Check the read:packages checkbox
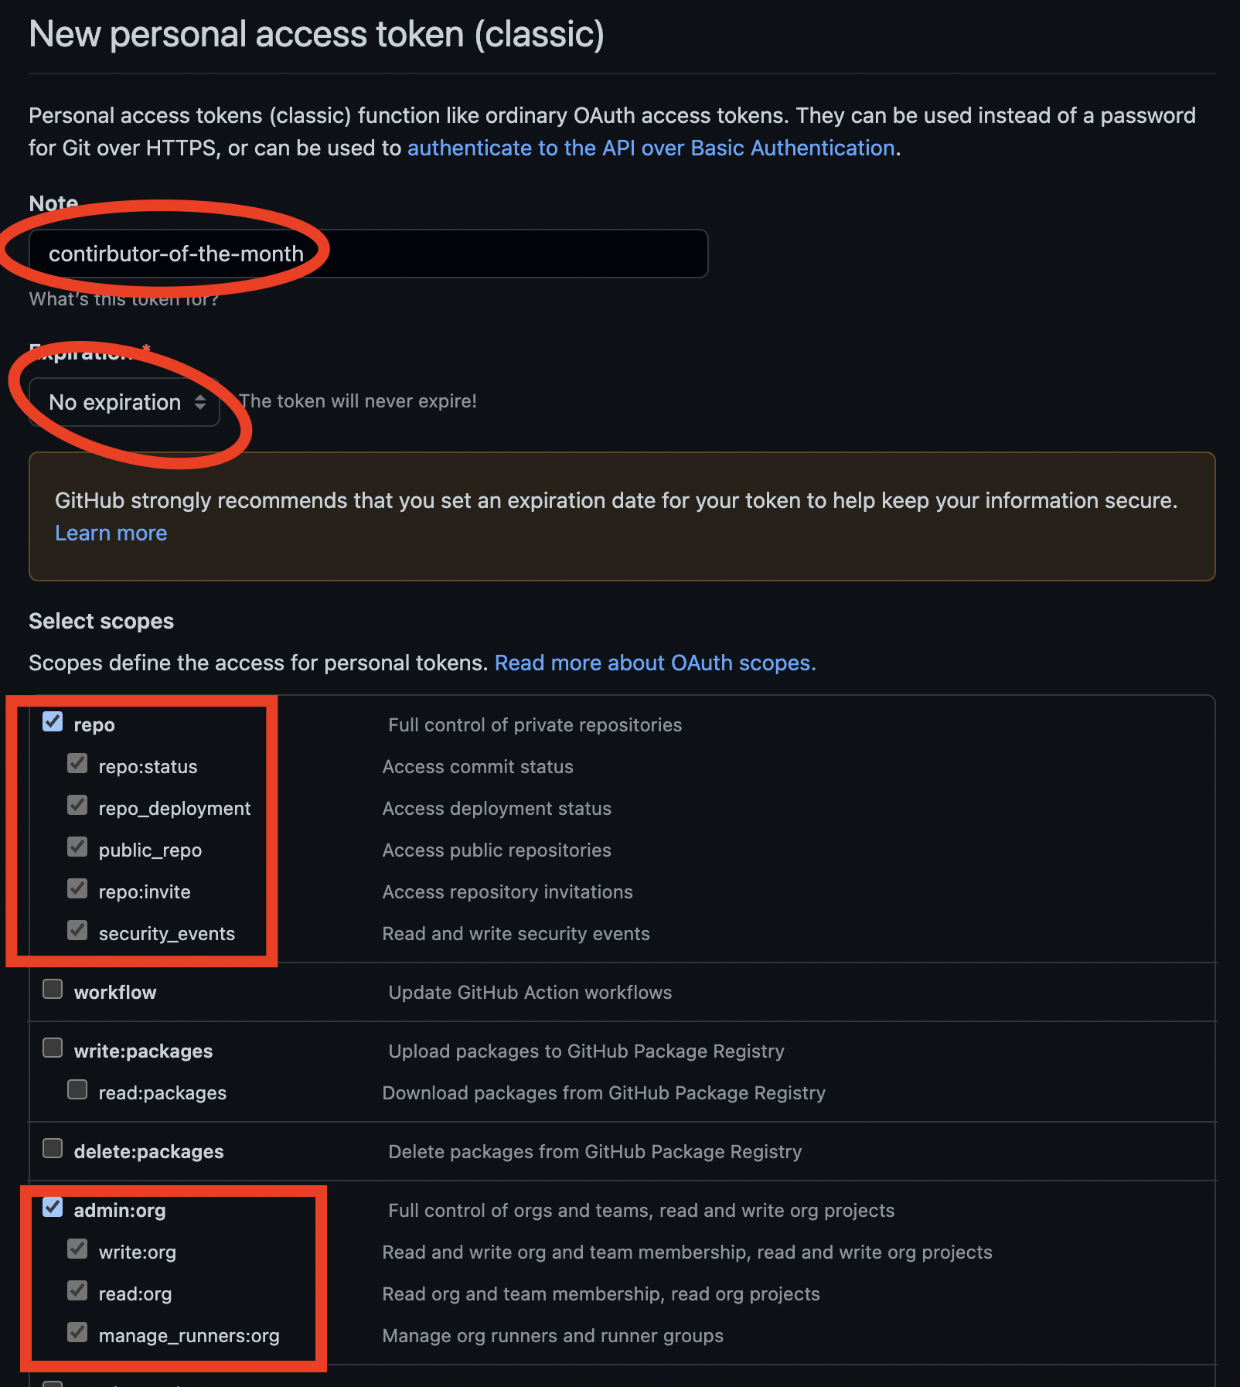Screen dimensions: 1240x1387 click(77, 1090)
